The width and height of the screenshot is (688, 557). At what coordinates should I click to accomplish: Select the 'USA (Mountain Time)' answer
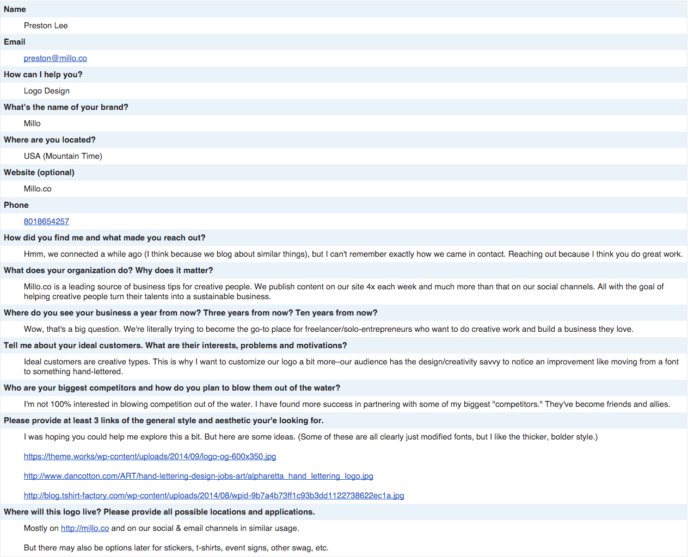[x=63, y=156]
